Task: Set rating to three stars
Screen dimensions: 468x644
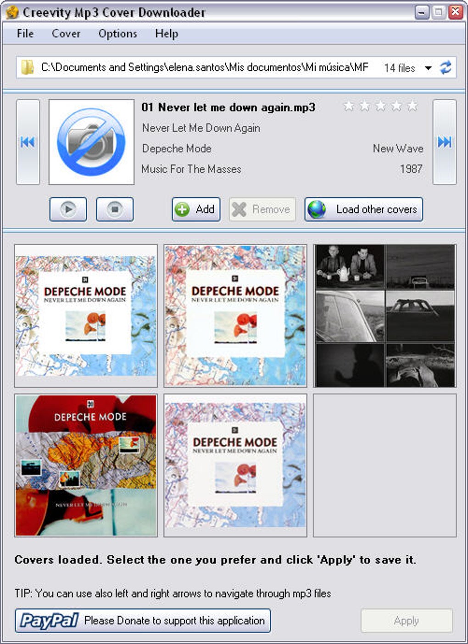Action: click(x=381, y=106)
